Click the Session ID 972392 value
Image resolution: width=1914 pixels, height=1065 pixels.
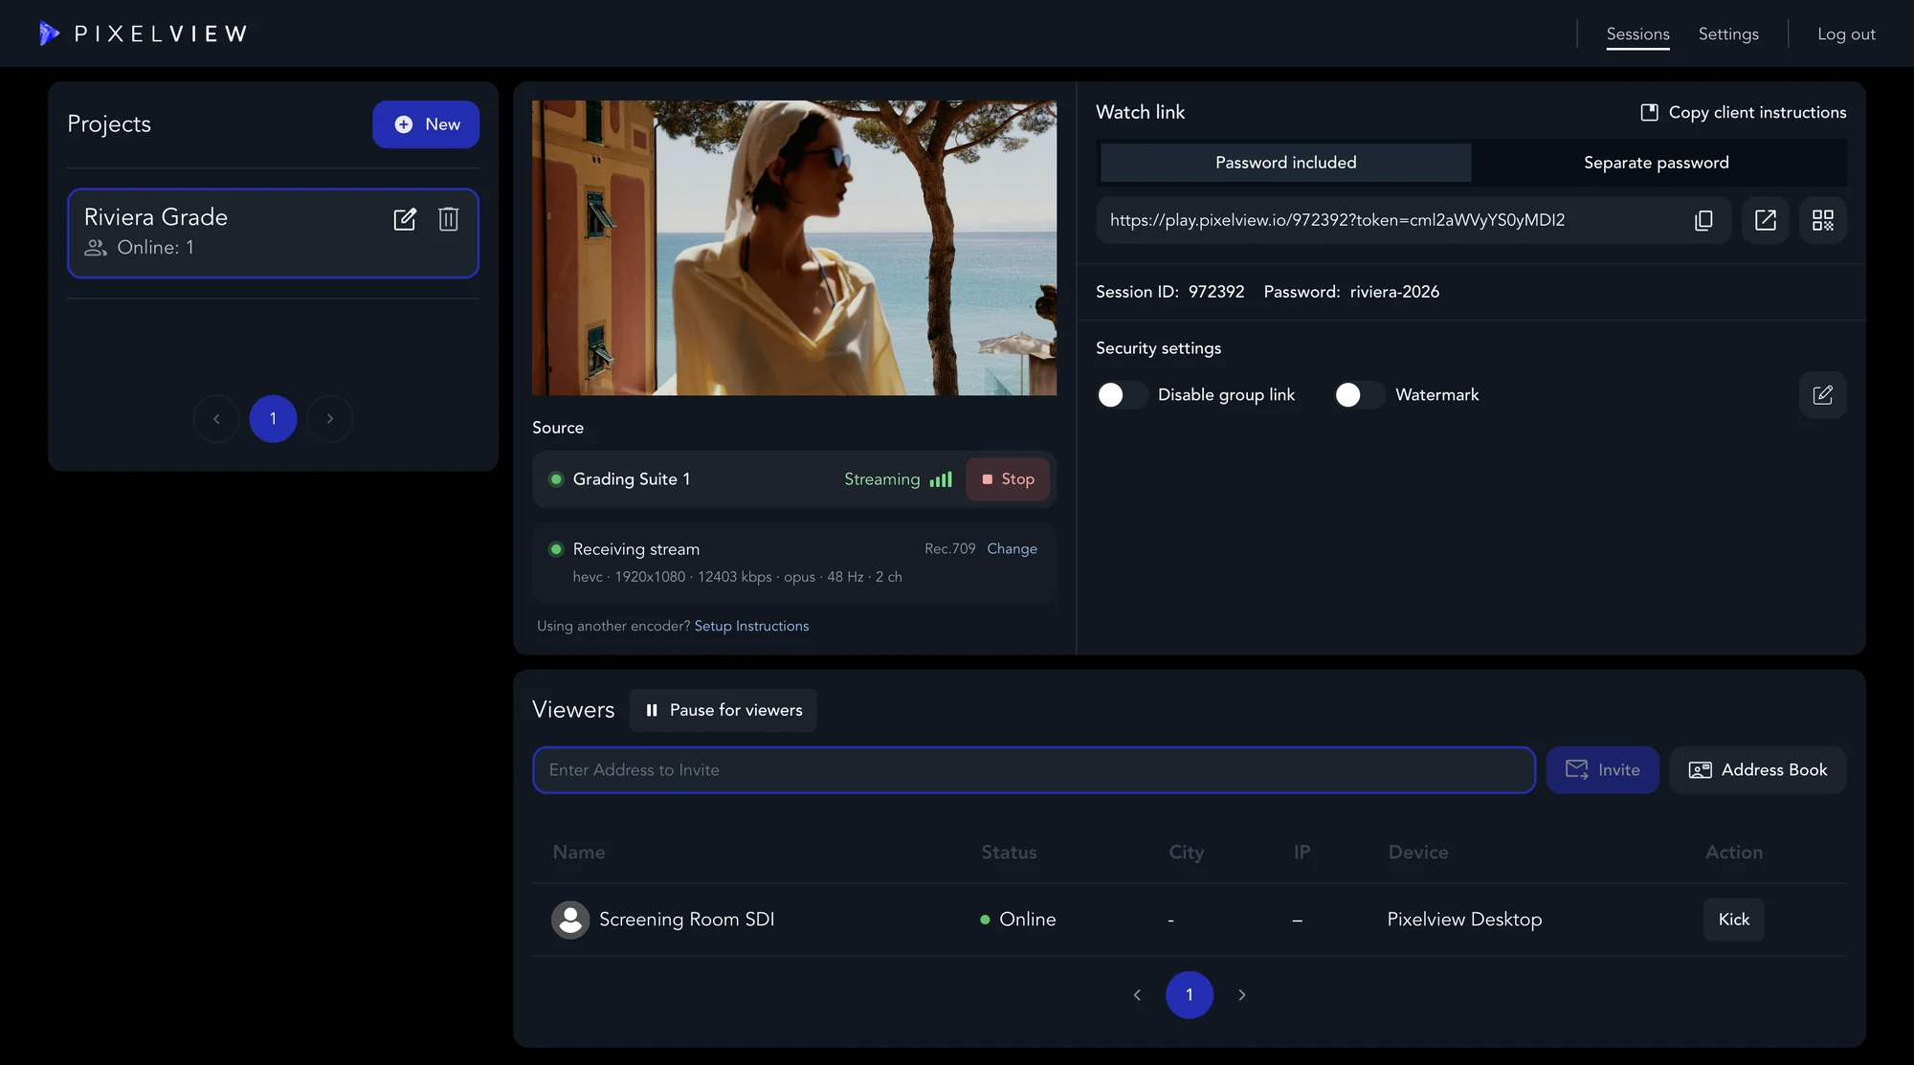1216,292
